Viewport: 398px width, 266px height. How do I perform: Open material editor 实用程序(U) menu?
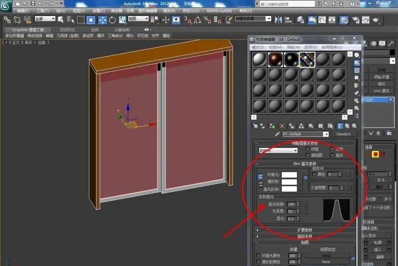click(332, 47)
